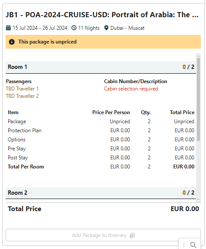Expand the Room 1 header
Image resolution: width=206 pixels, height=249 pixels.
coord(101,67)
